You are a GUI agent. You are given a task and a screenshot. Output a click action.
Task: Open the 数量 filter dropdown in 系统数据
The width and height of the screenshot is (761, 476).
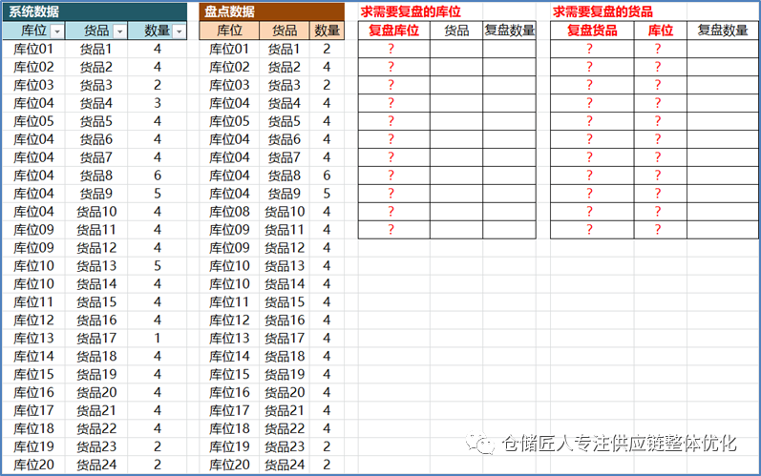click(180, 31)
